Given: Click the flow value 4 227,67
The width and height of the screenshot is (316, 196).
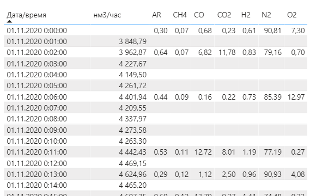Looking at the screenshot, I should [132, 64].
